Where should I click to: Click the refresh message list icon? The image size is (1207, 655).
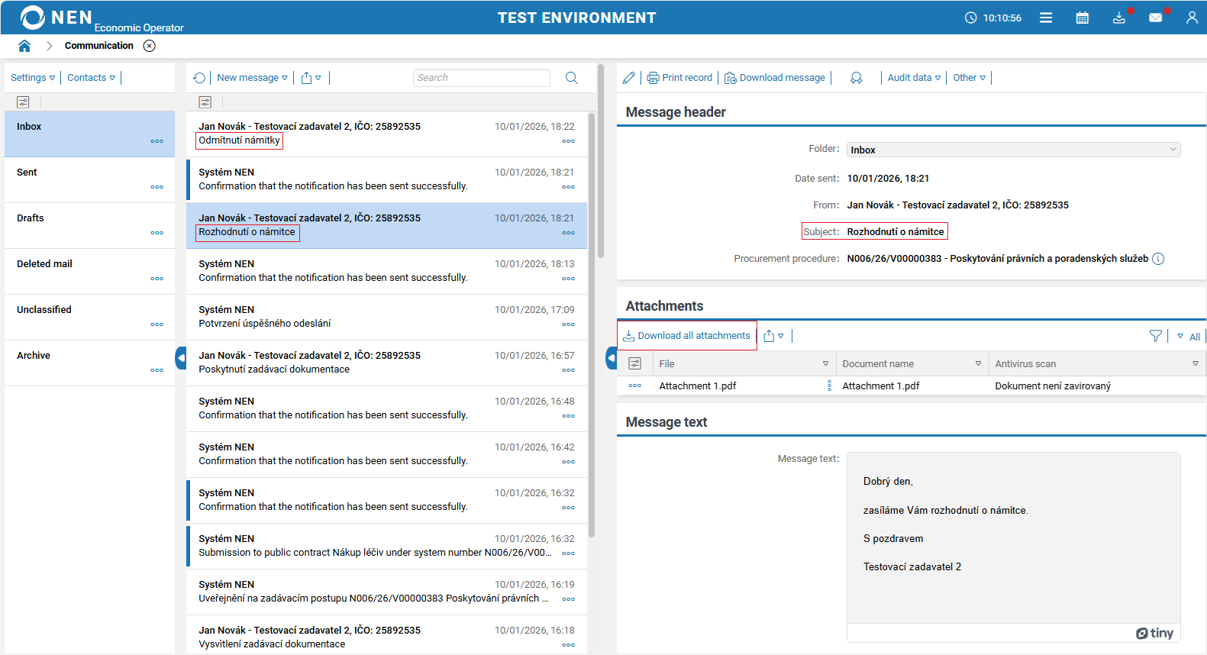[x=199, y=78]
